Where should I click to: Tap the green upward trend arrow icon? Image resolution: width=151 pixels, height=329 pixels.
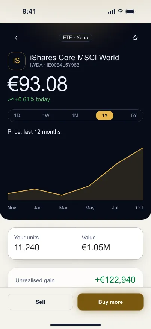(11, 99)
